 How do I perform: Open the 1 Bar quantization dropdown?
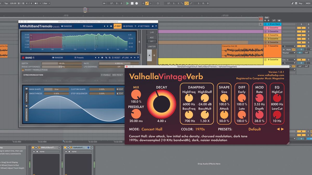pos(46,3)
